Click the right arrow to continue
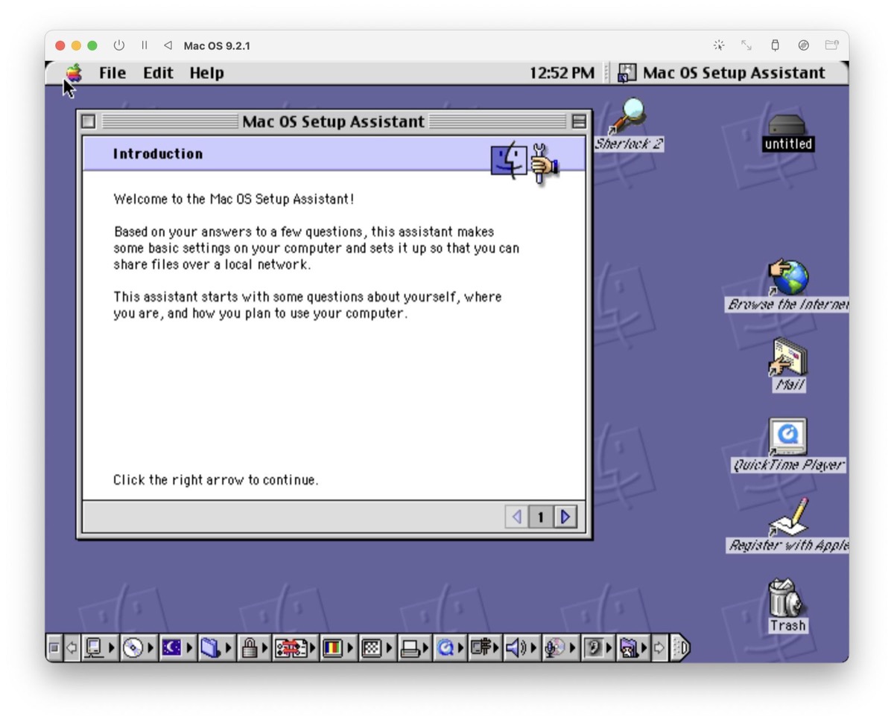 click(566, 517)
